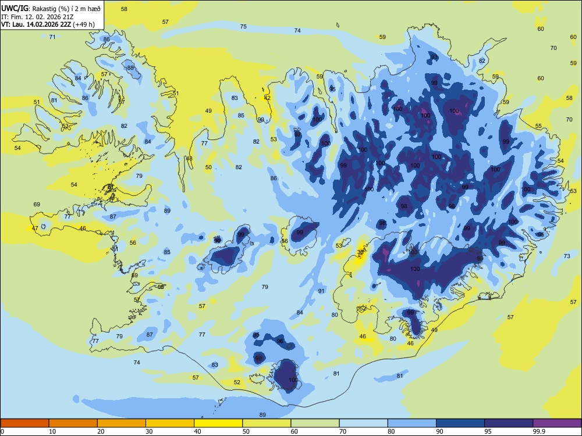Viewport: 582px width, 436px height.
Task: Click the title text 'Rakastig (%) í 2 m hæð'
Action: click(66, 8)
